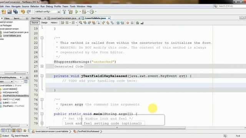Switch to the Start Page tab
Screen dimensions: 246x138
click(36, 18)
